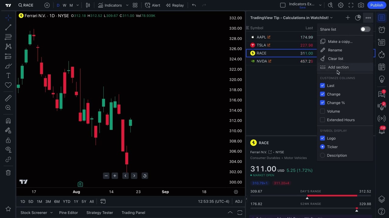Select the ruler measure tool

[x=8, y=98]
